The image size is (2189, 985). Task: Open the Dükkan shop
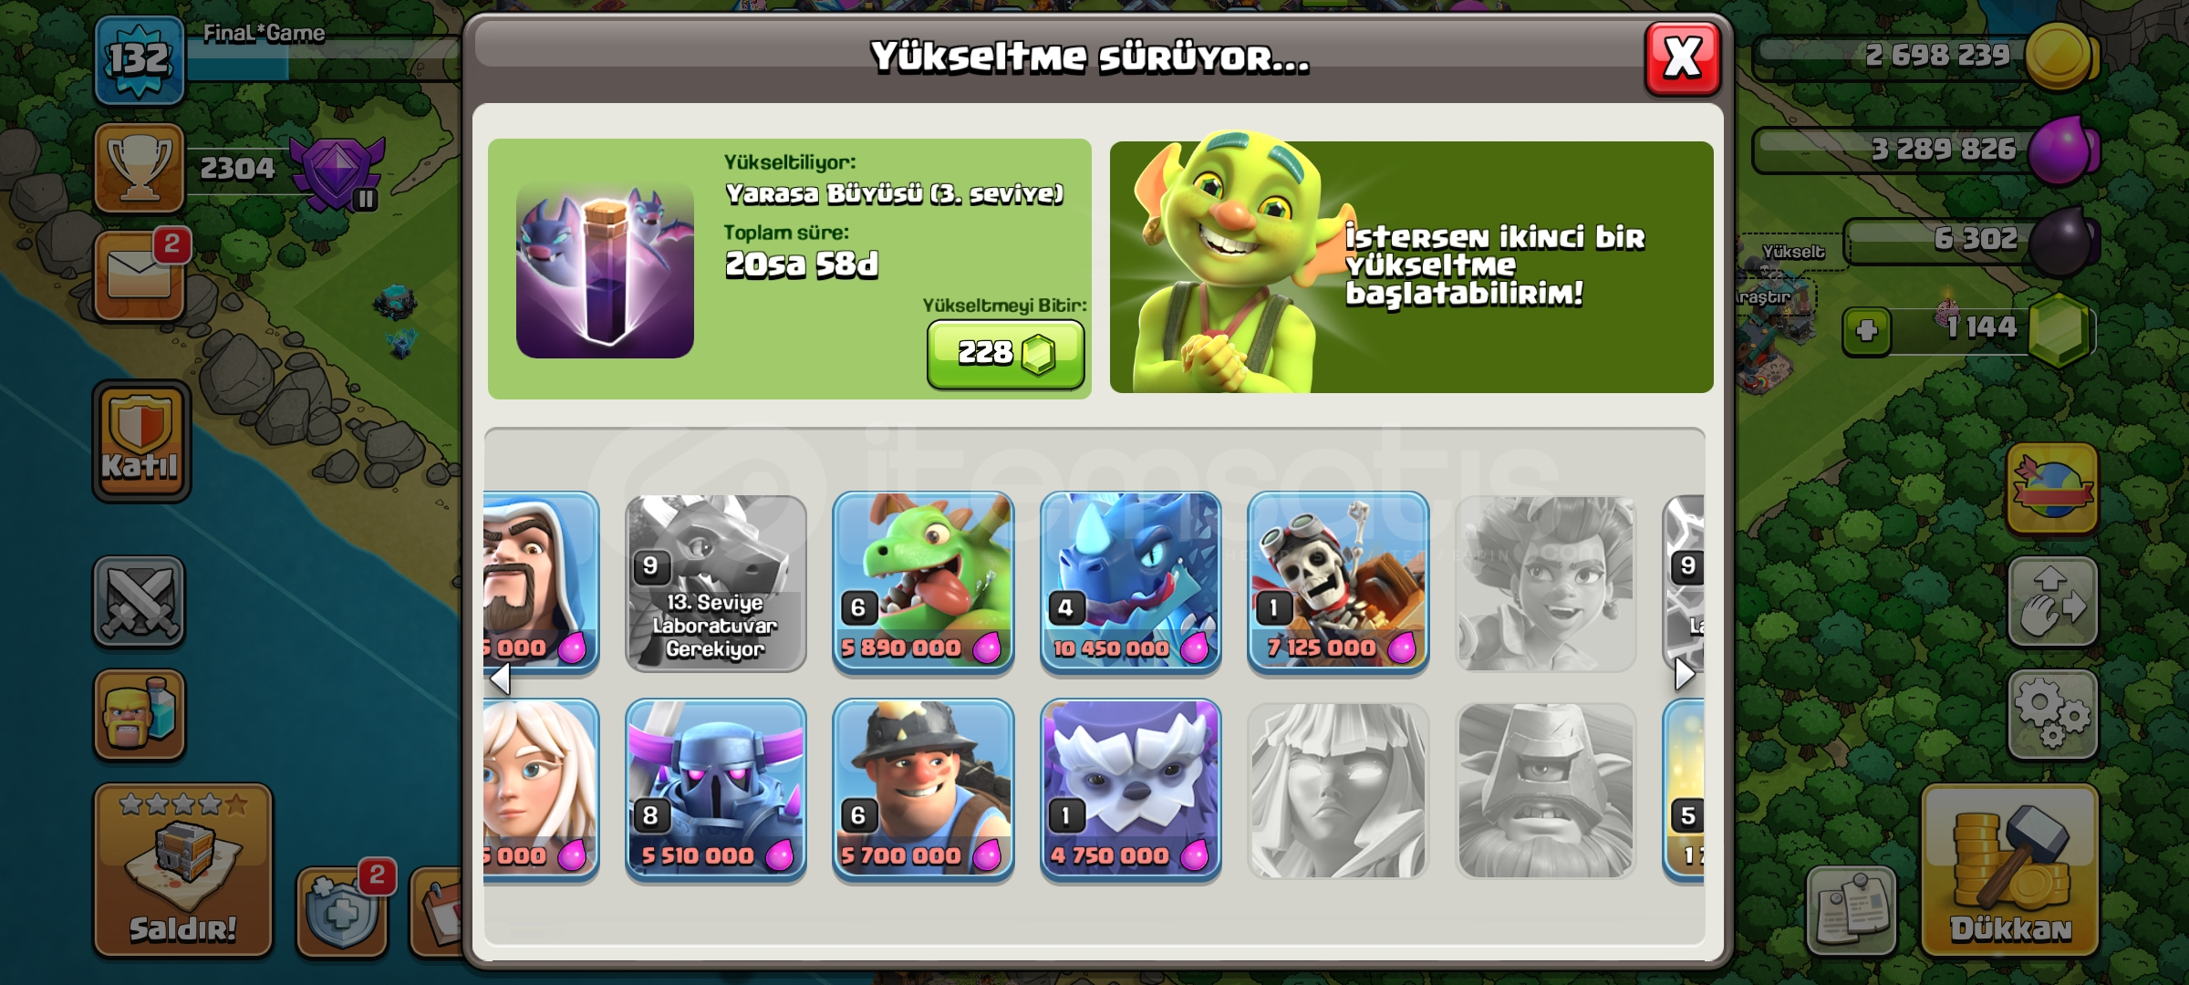2010,870
